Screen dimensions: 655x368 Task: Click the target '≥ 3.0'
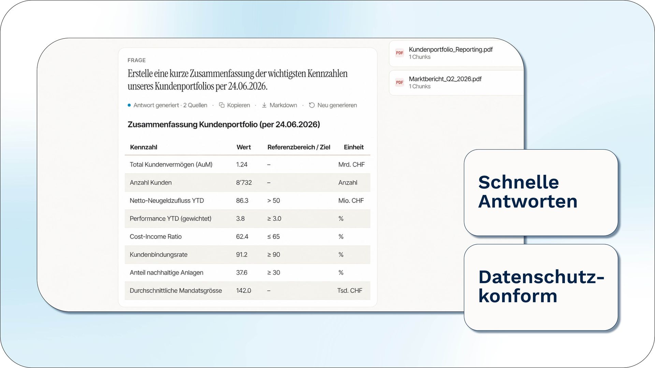274,219
